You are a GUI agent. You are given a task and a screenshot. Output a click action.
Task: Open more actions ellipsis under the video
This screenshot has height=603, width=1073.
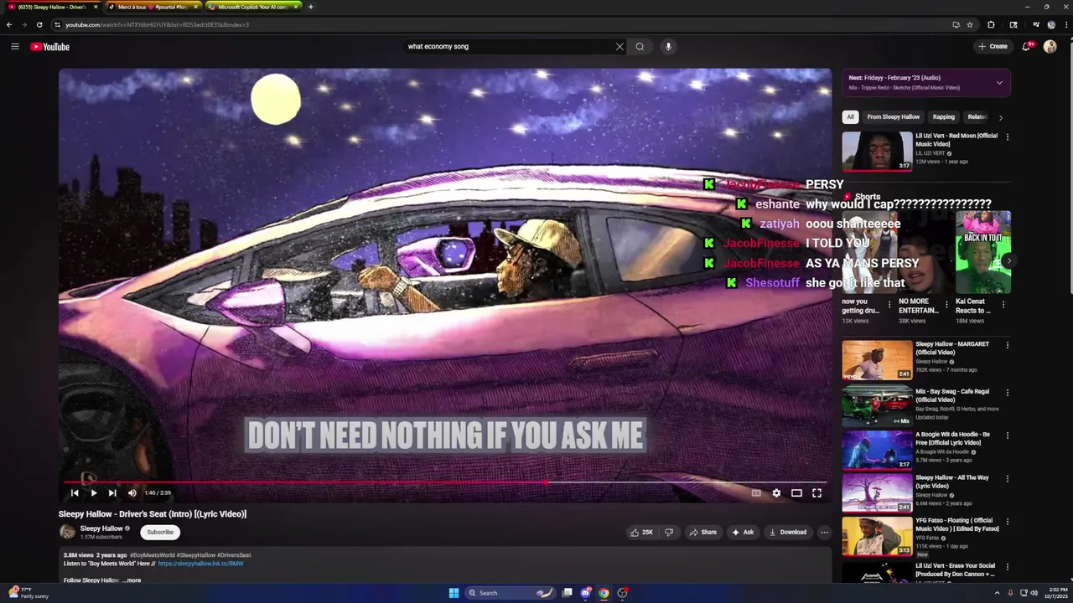coord(824,532)
